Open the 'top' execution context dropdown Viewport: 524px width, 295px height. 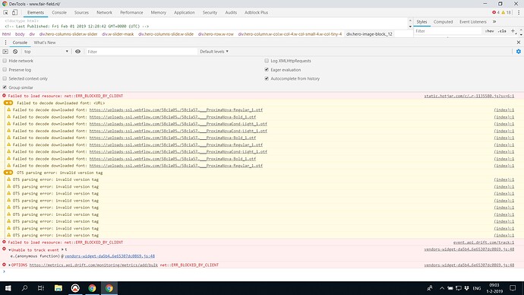point(46,52)
